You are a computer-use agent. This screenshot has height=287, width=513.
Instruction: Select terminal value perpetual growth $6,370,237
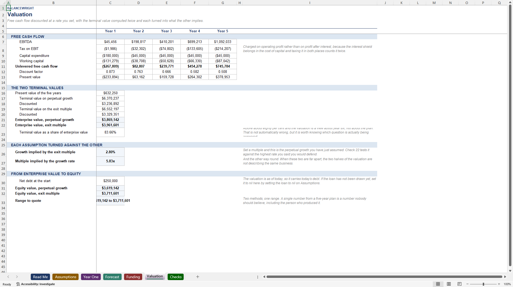[110, 99]
